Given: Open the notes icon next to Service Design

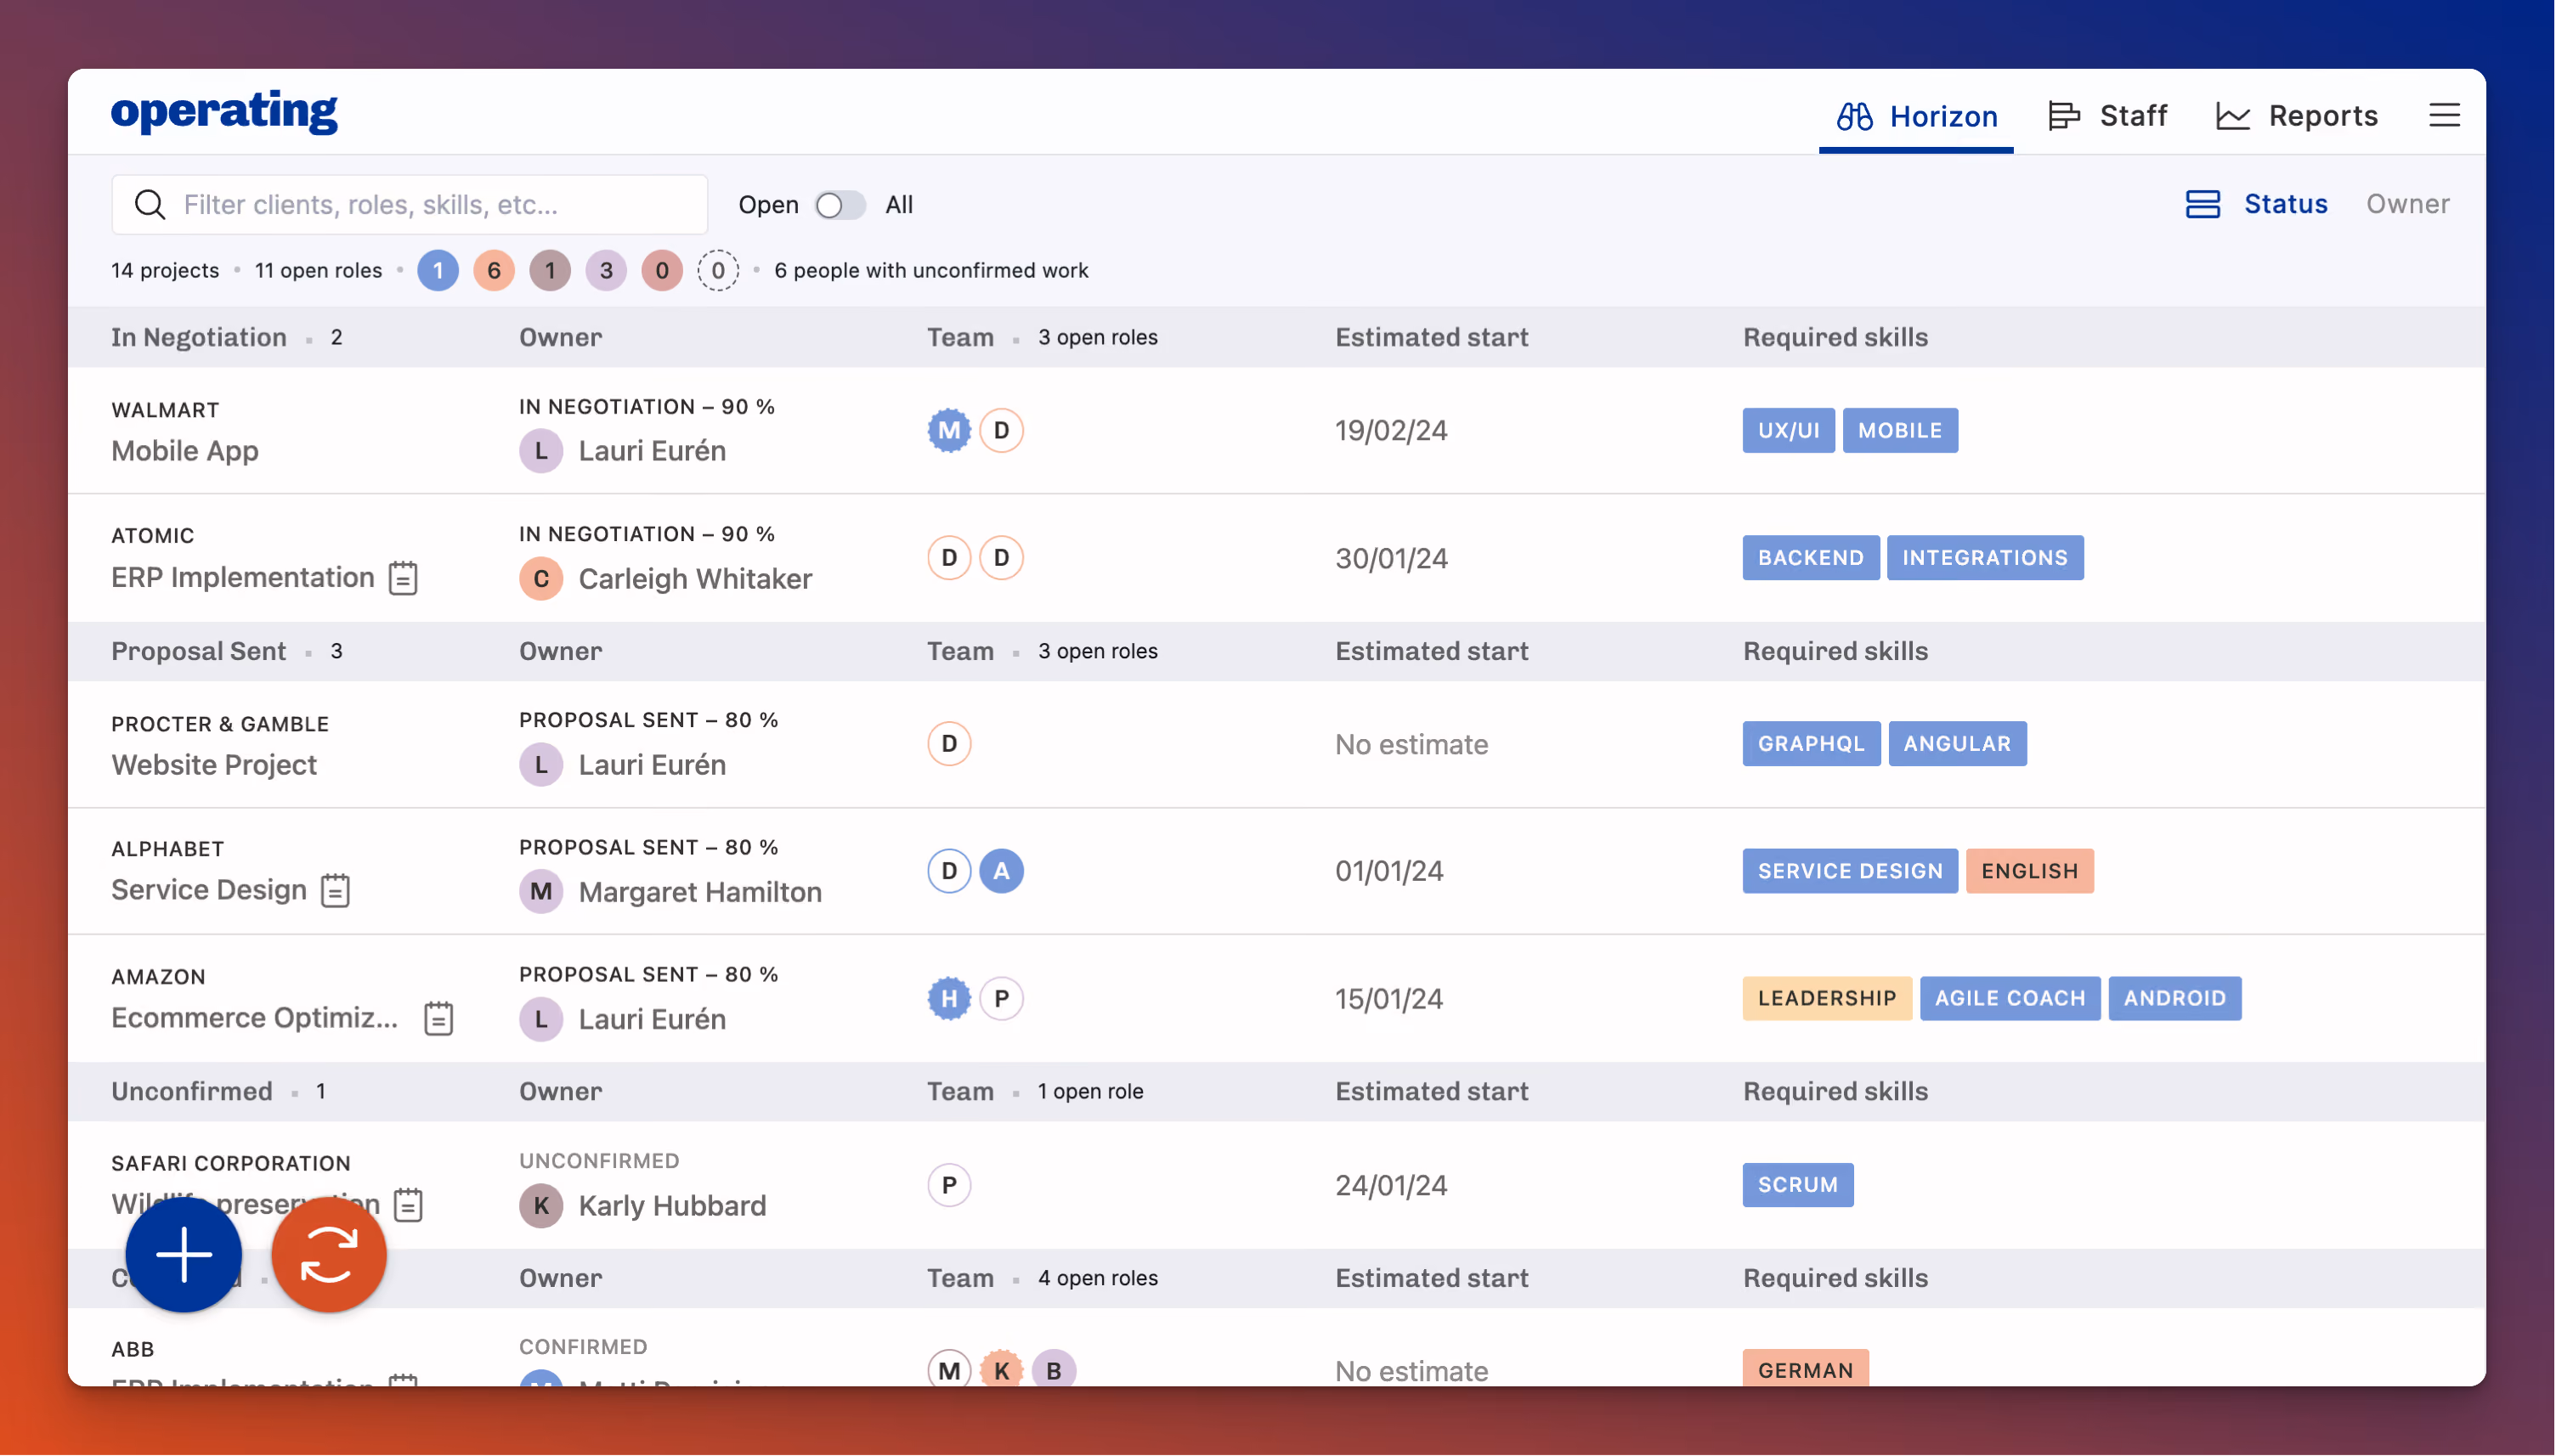Looking at the screenshot, I should pyautogui.click(x=335, y=890).
